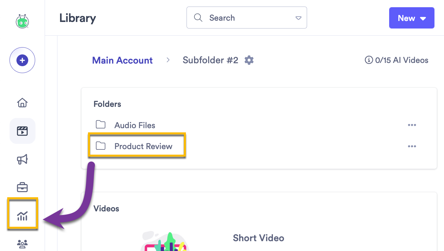
Task: Open the analytics bar chart icon
Action: click(x=22, y=214)
